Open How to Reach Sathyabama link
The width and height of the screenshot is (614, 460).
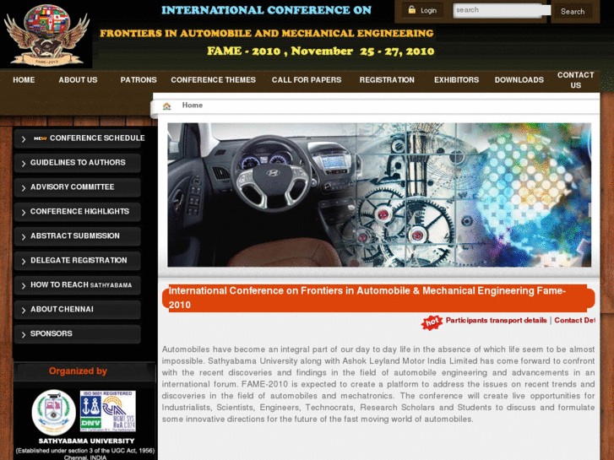tap(81, 284)
